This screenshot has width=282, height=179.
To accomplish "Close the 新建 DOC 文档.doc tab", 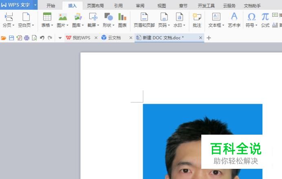I will point(200,38).
